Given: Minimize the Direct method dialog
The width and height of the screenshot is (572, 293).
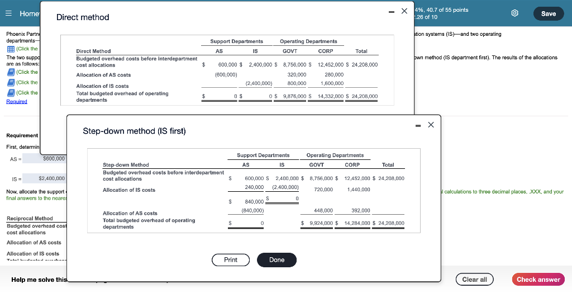Looking at the screenshot, I should [392, 12].
